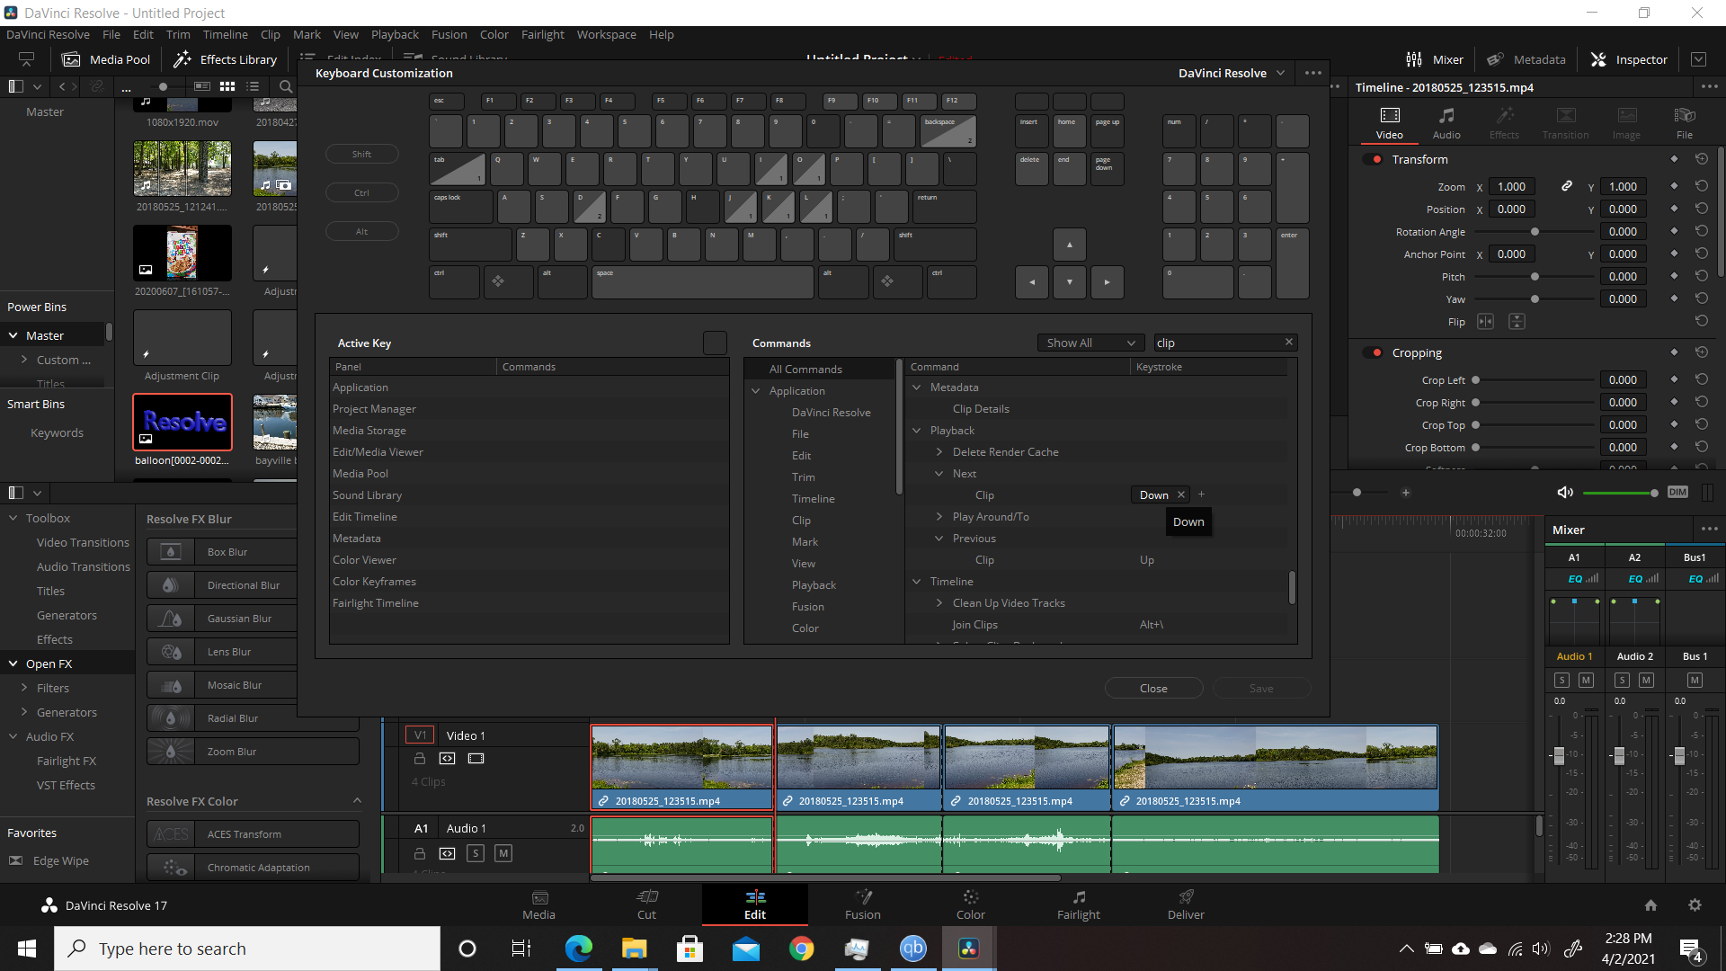The height and width of the screenshot is (971, 1726).
Task: Open the DaVinci Resolve preset dropdown
Action: (1232, 74)
